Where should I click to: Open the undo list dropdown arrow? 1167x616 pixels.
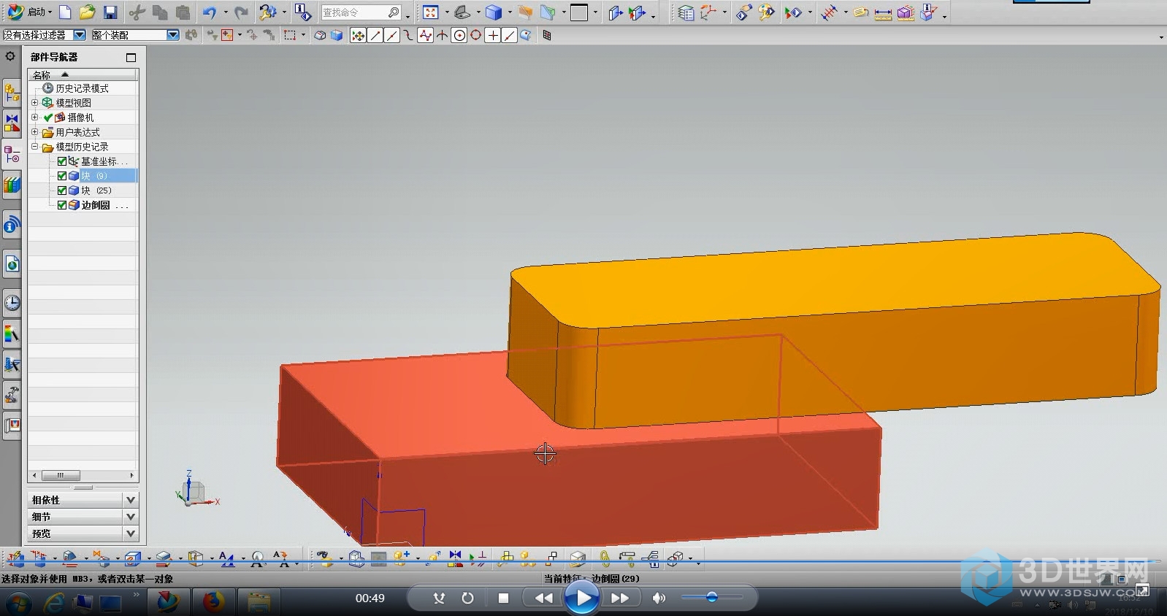point(225,13)
